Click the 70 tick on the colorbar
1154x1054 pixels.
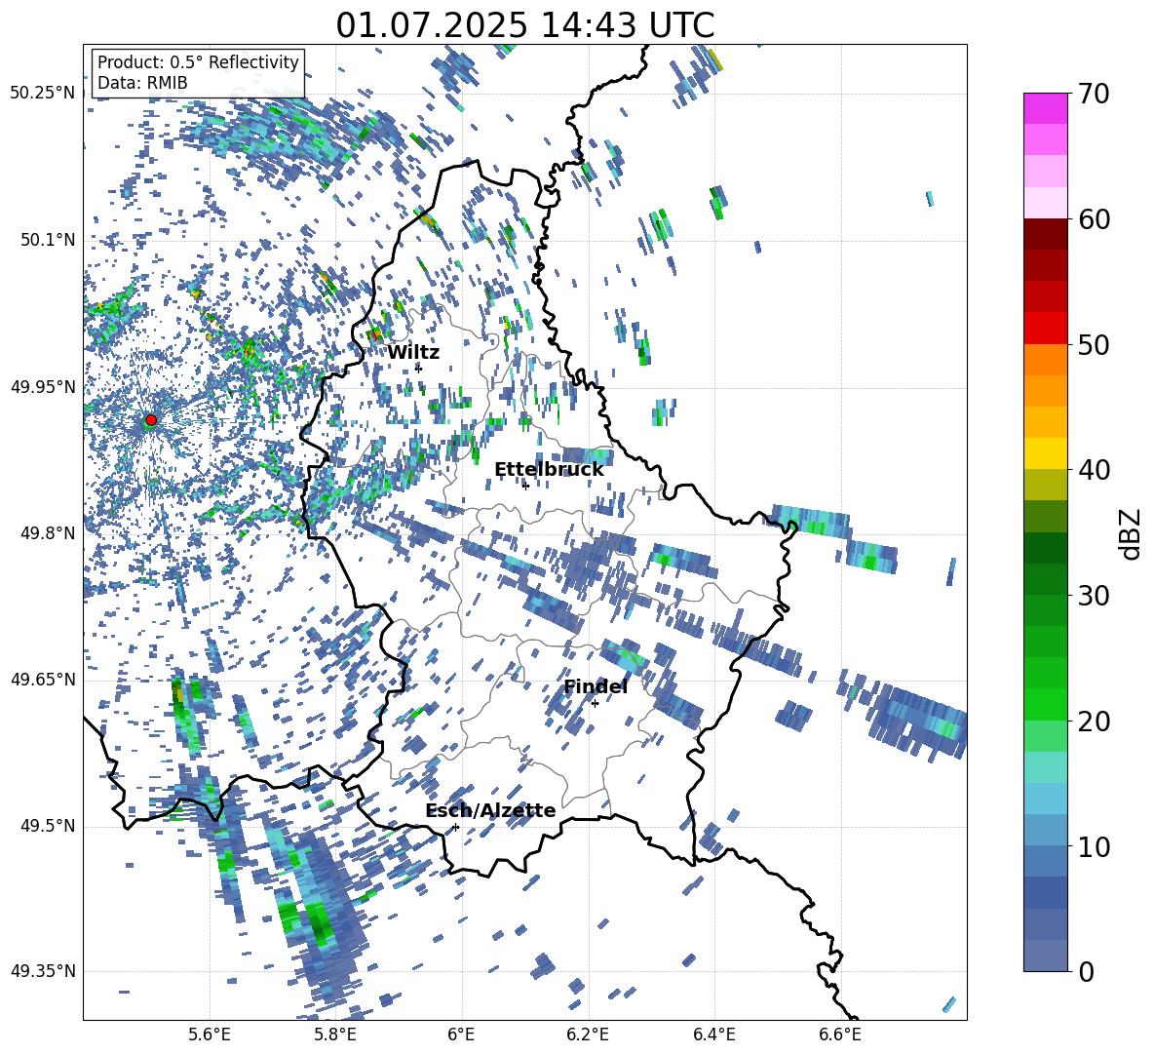click(1093, 94)
